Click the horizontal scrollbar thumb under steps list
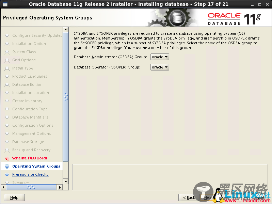 pos(31,187)
